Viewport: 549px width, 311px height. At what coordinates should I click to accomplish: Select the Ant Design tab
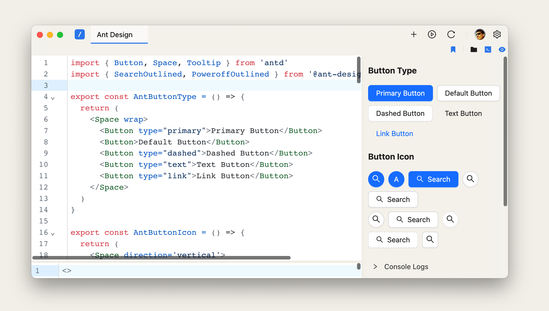coord(115,35)
